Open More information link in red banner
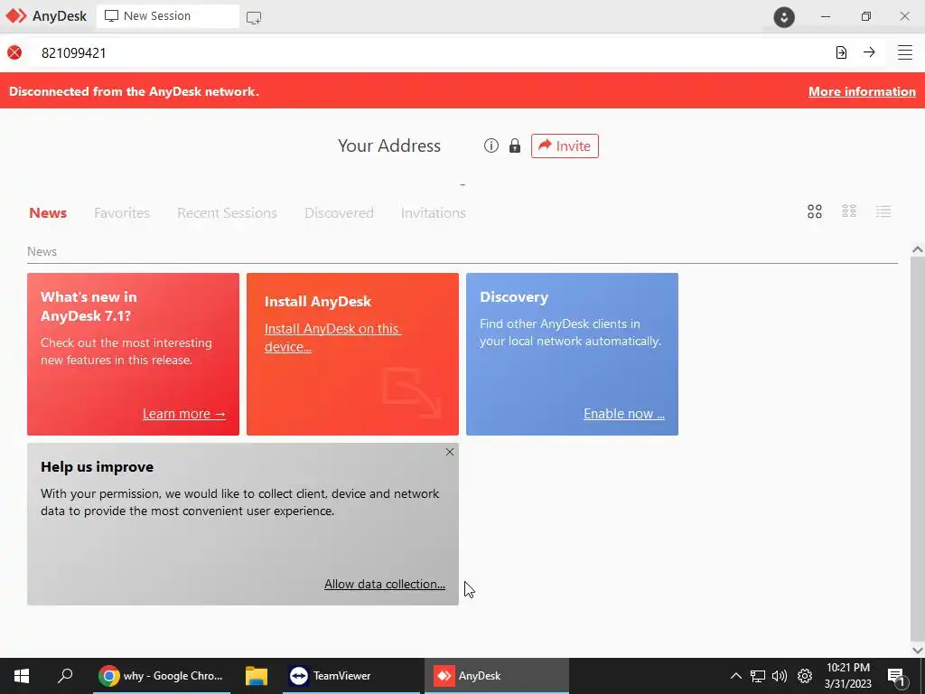 [x=862, y=91]
